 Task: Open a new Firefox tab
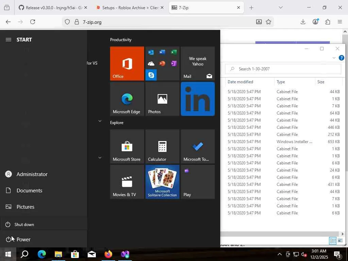click(251, 8)
